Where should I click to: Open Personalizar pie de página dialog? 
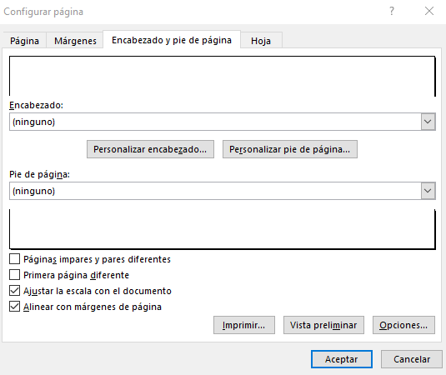point(290,149)
